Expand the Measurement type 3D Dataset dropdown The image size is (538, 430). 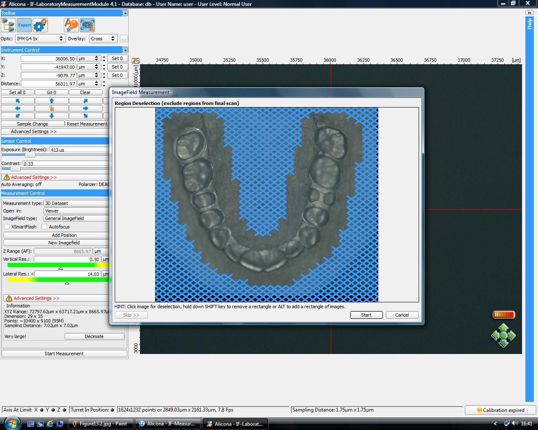tap(76, 203)
